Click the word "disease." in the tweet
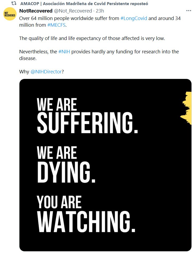 pos(28,58)
